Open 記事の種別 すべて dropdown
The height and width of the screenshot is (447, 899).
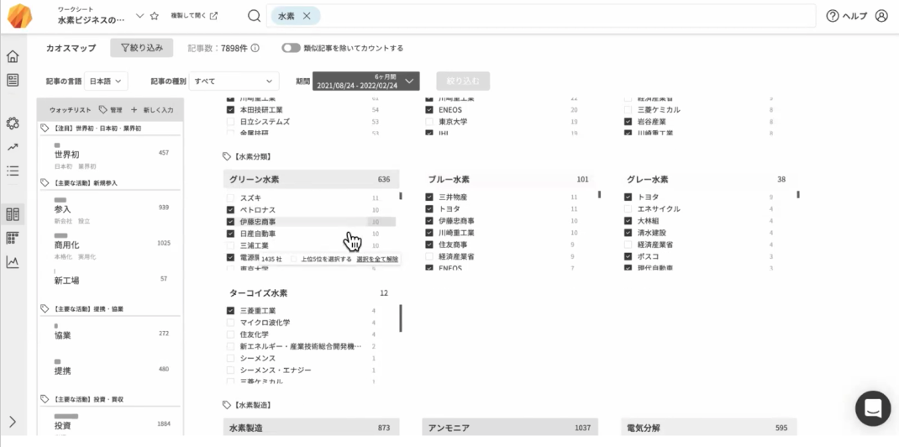click(x=234, y=82)
